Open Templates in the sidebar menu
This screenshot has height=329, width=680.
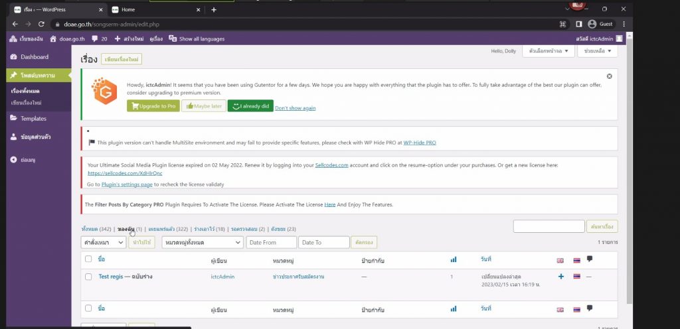(33, 119)
